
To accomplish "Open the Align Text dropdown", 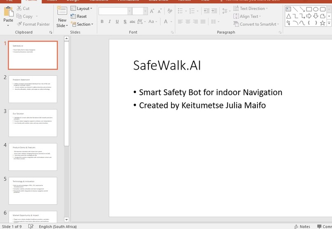I will [x=247, y=16].
